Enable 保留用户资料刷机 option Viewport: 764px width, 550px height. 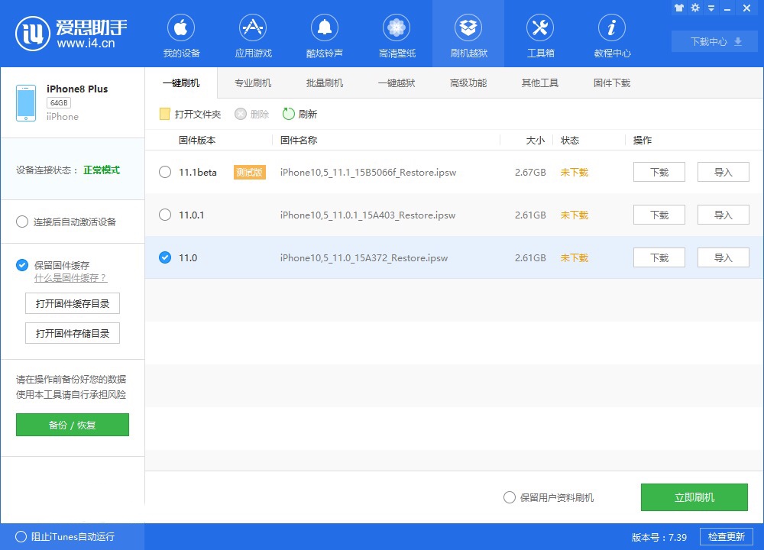point(510,497)
